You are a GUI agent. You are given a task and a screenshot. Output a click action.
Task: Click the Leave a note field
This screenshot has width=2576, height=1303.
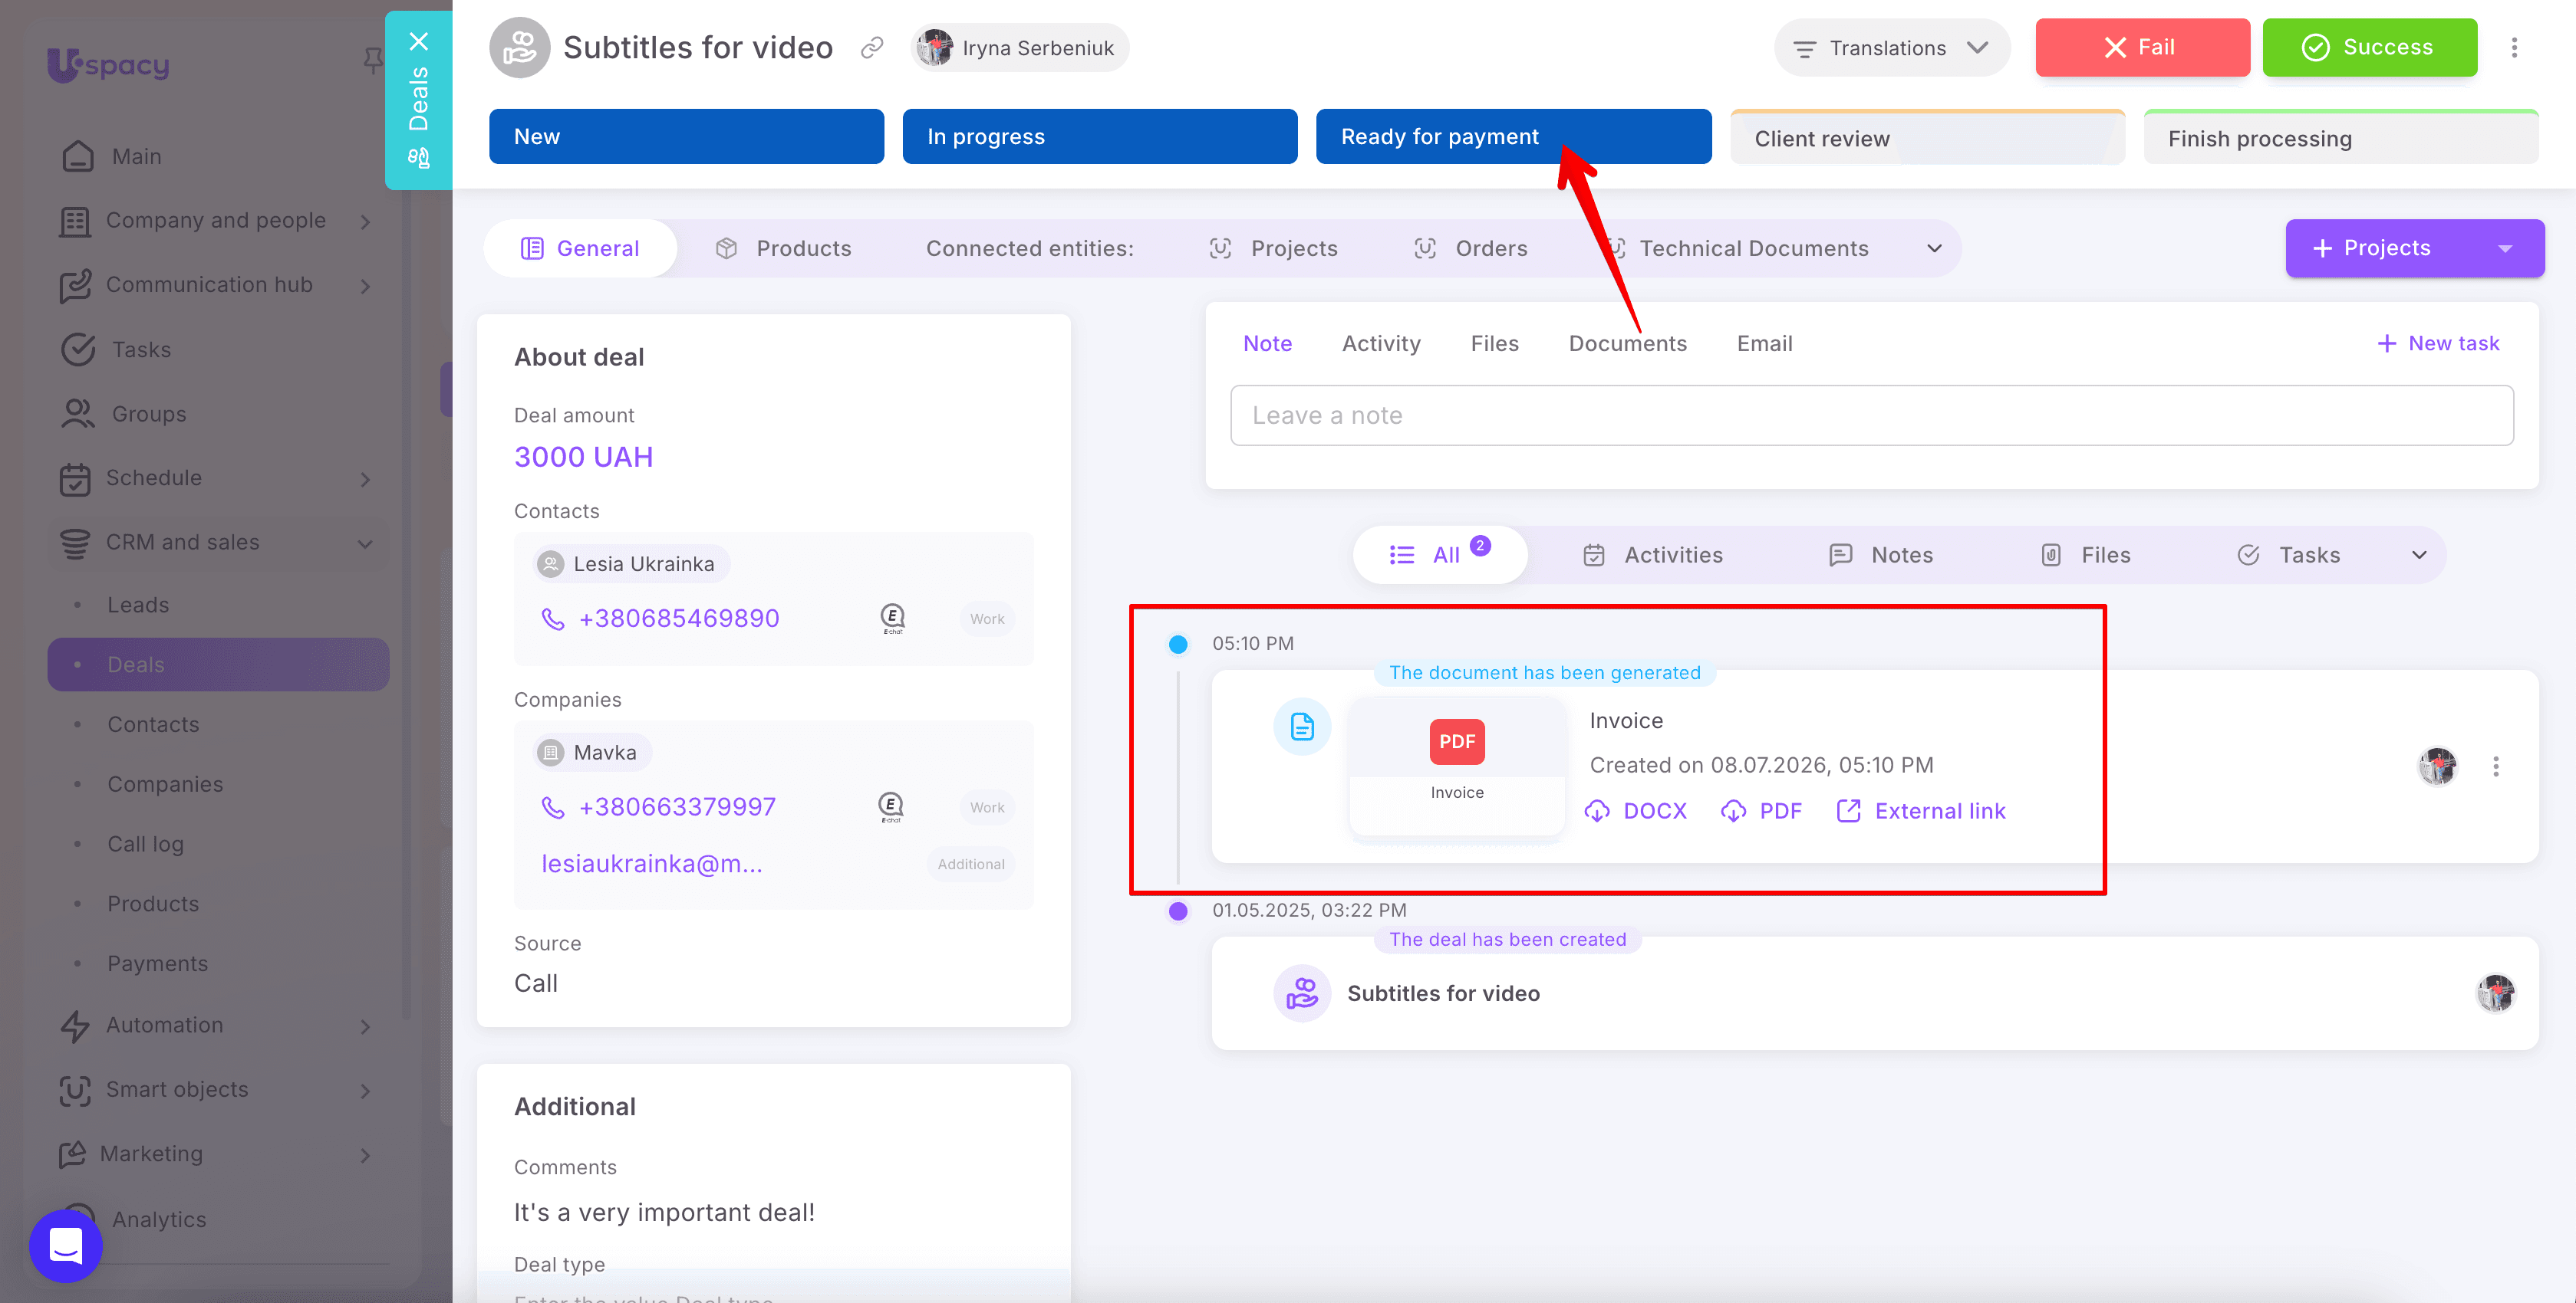coord(1871,415)
